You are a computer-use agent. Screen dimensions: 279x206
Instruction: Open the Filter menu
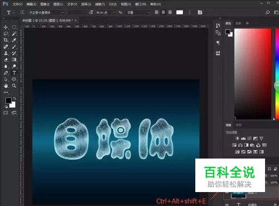tap(100, 4)
